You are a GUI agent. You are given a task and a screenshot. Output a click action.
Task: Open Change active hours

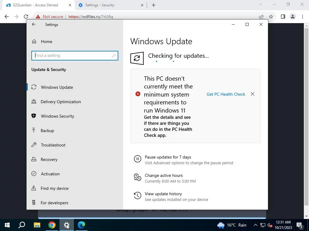click(x=164, y=175)
